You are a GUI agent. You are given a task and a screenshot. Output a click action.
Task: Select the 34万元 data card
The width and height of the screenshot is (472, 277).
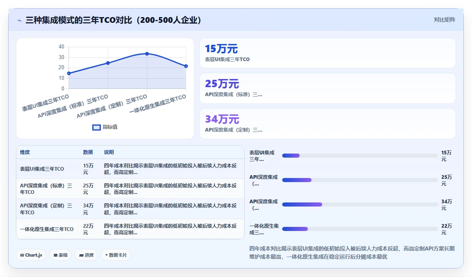(327, 123)
